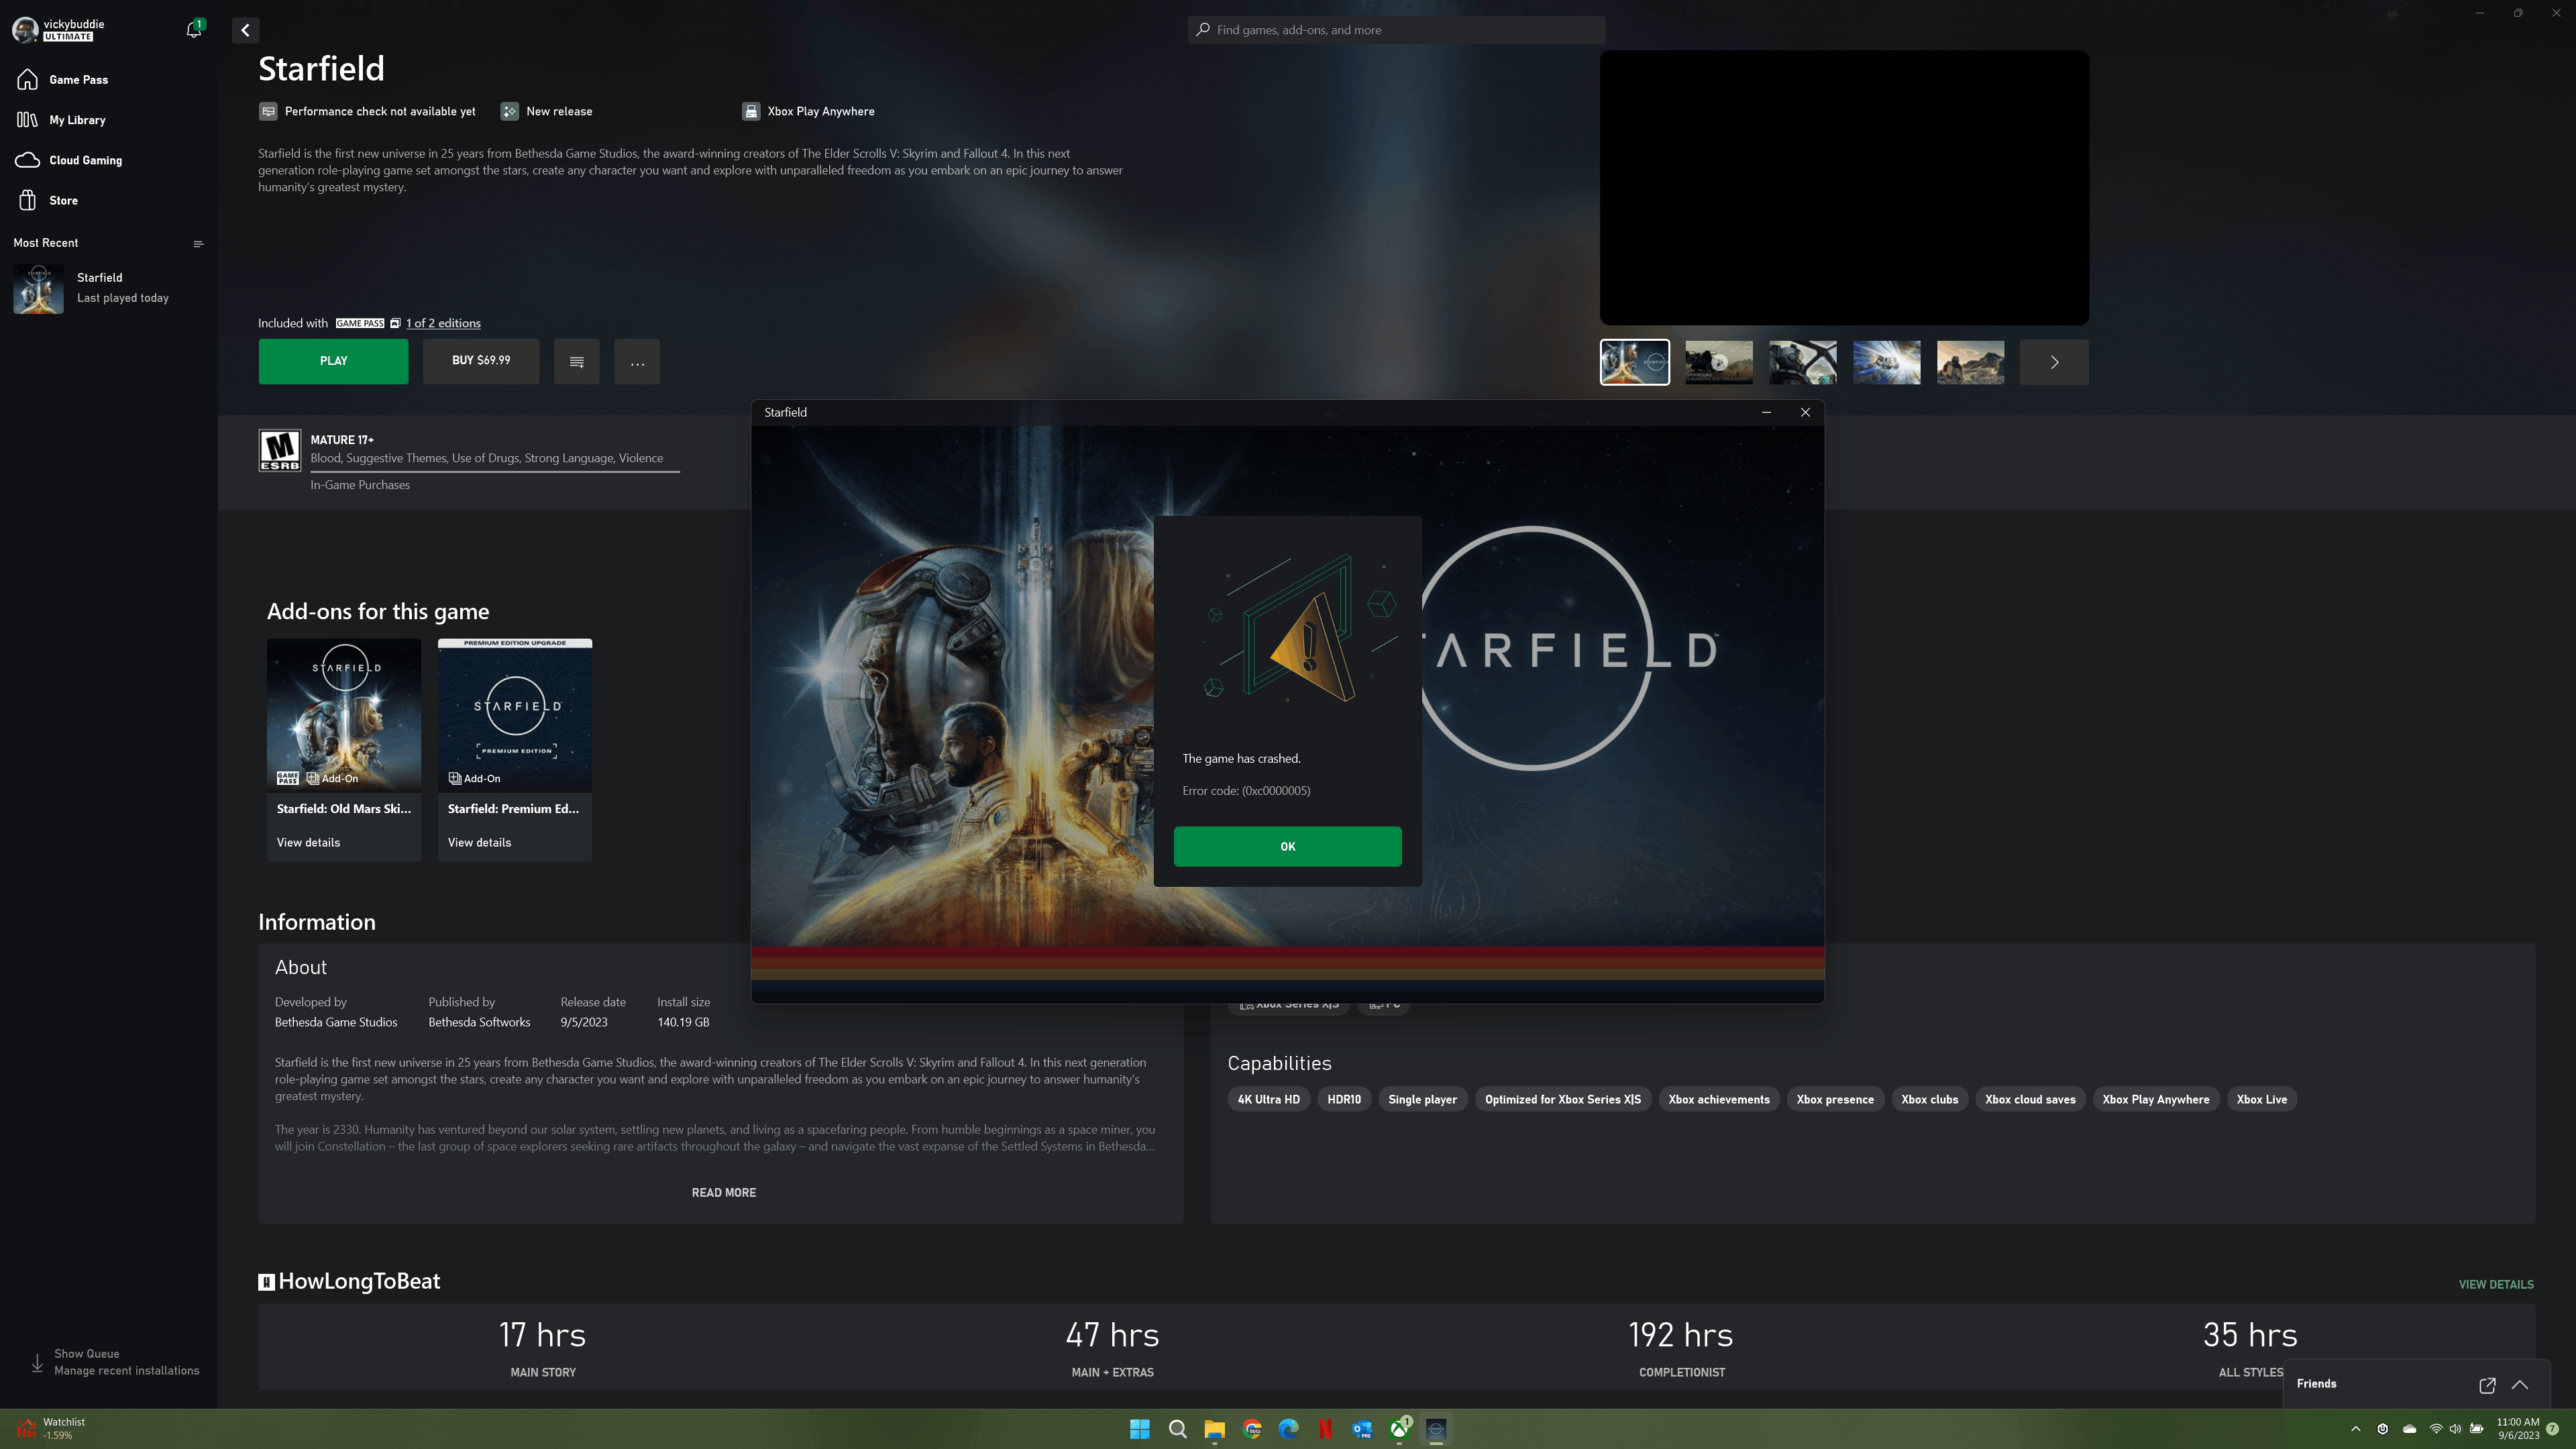Viewport: 2576px width, 1449px height.
Task: Click the green PLAY button
Action: pyautogui.click(x=333, y=361)
